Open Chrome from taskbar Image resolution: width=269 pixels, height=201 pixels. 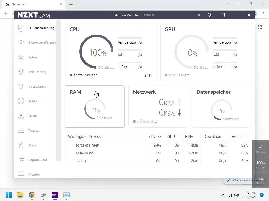coord(32,195)
